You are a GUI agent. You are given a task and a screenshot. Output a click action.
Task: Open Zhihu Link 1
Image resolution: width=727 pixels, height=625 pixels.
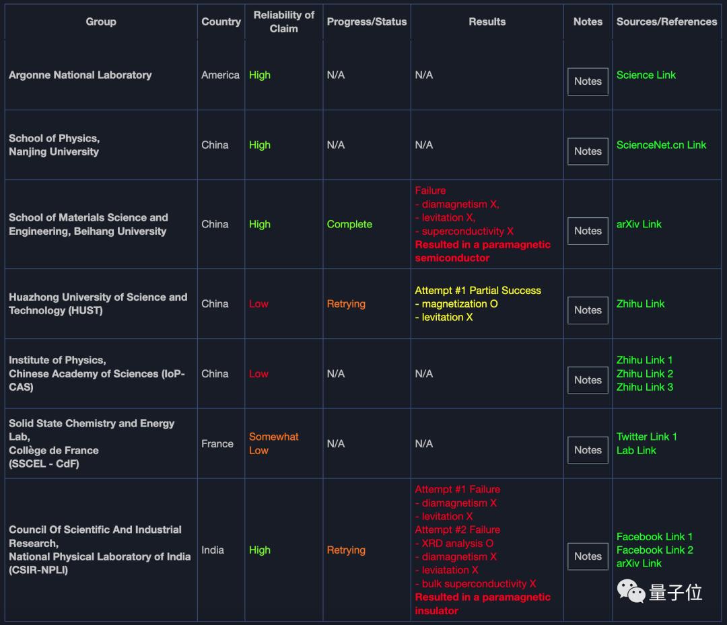click(644, 361)
